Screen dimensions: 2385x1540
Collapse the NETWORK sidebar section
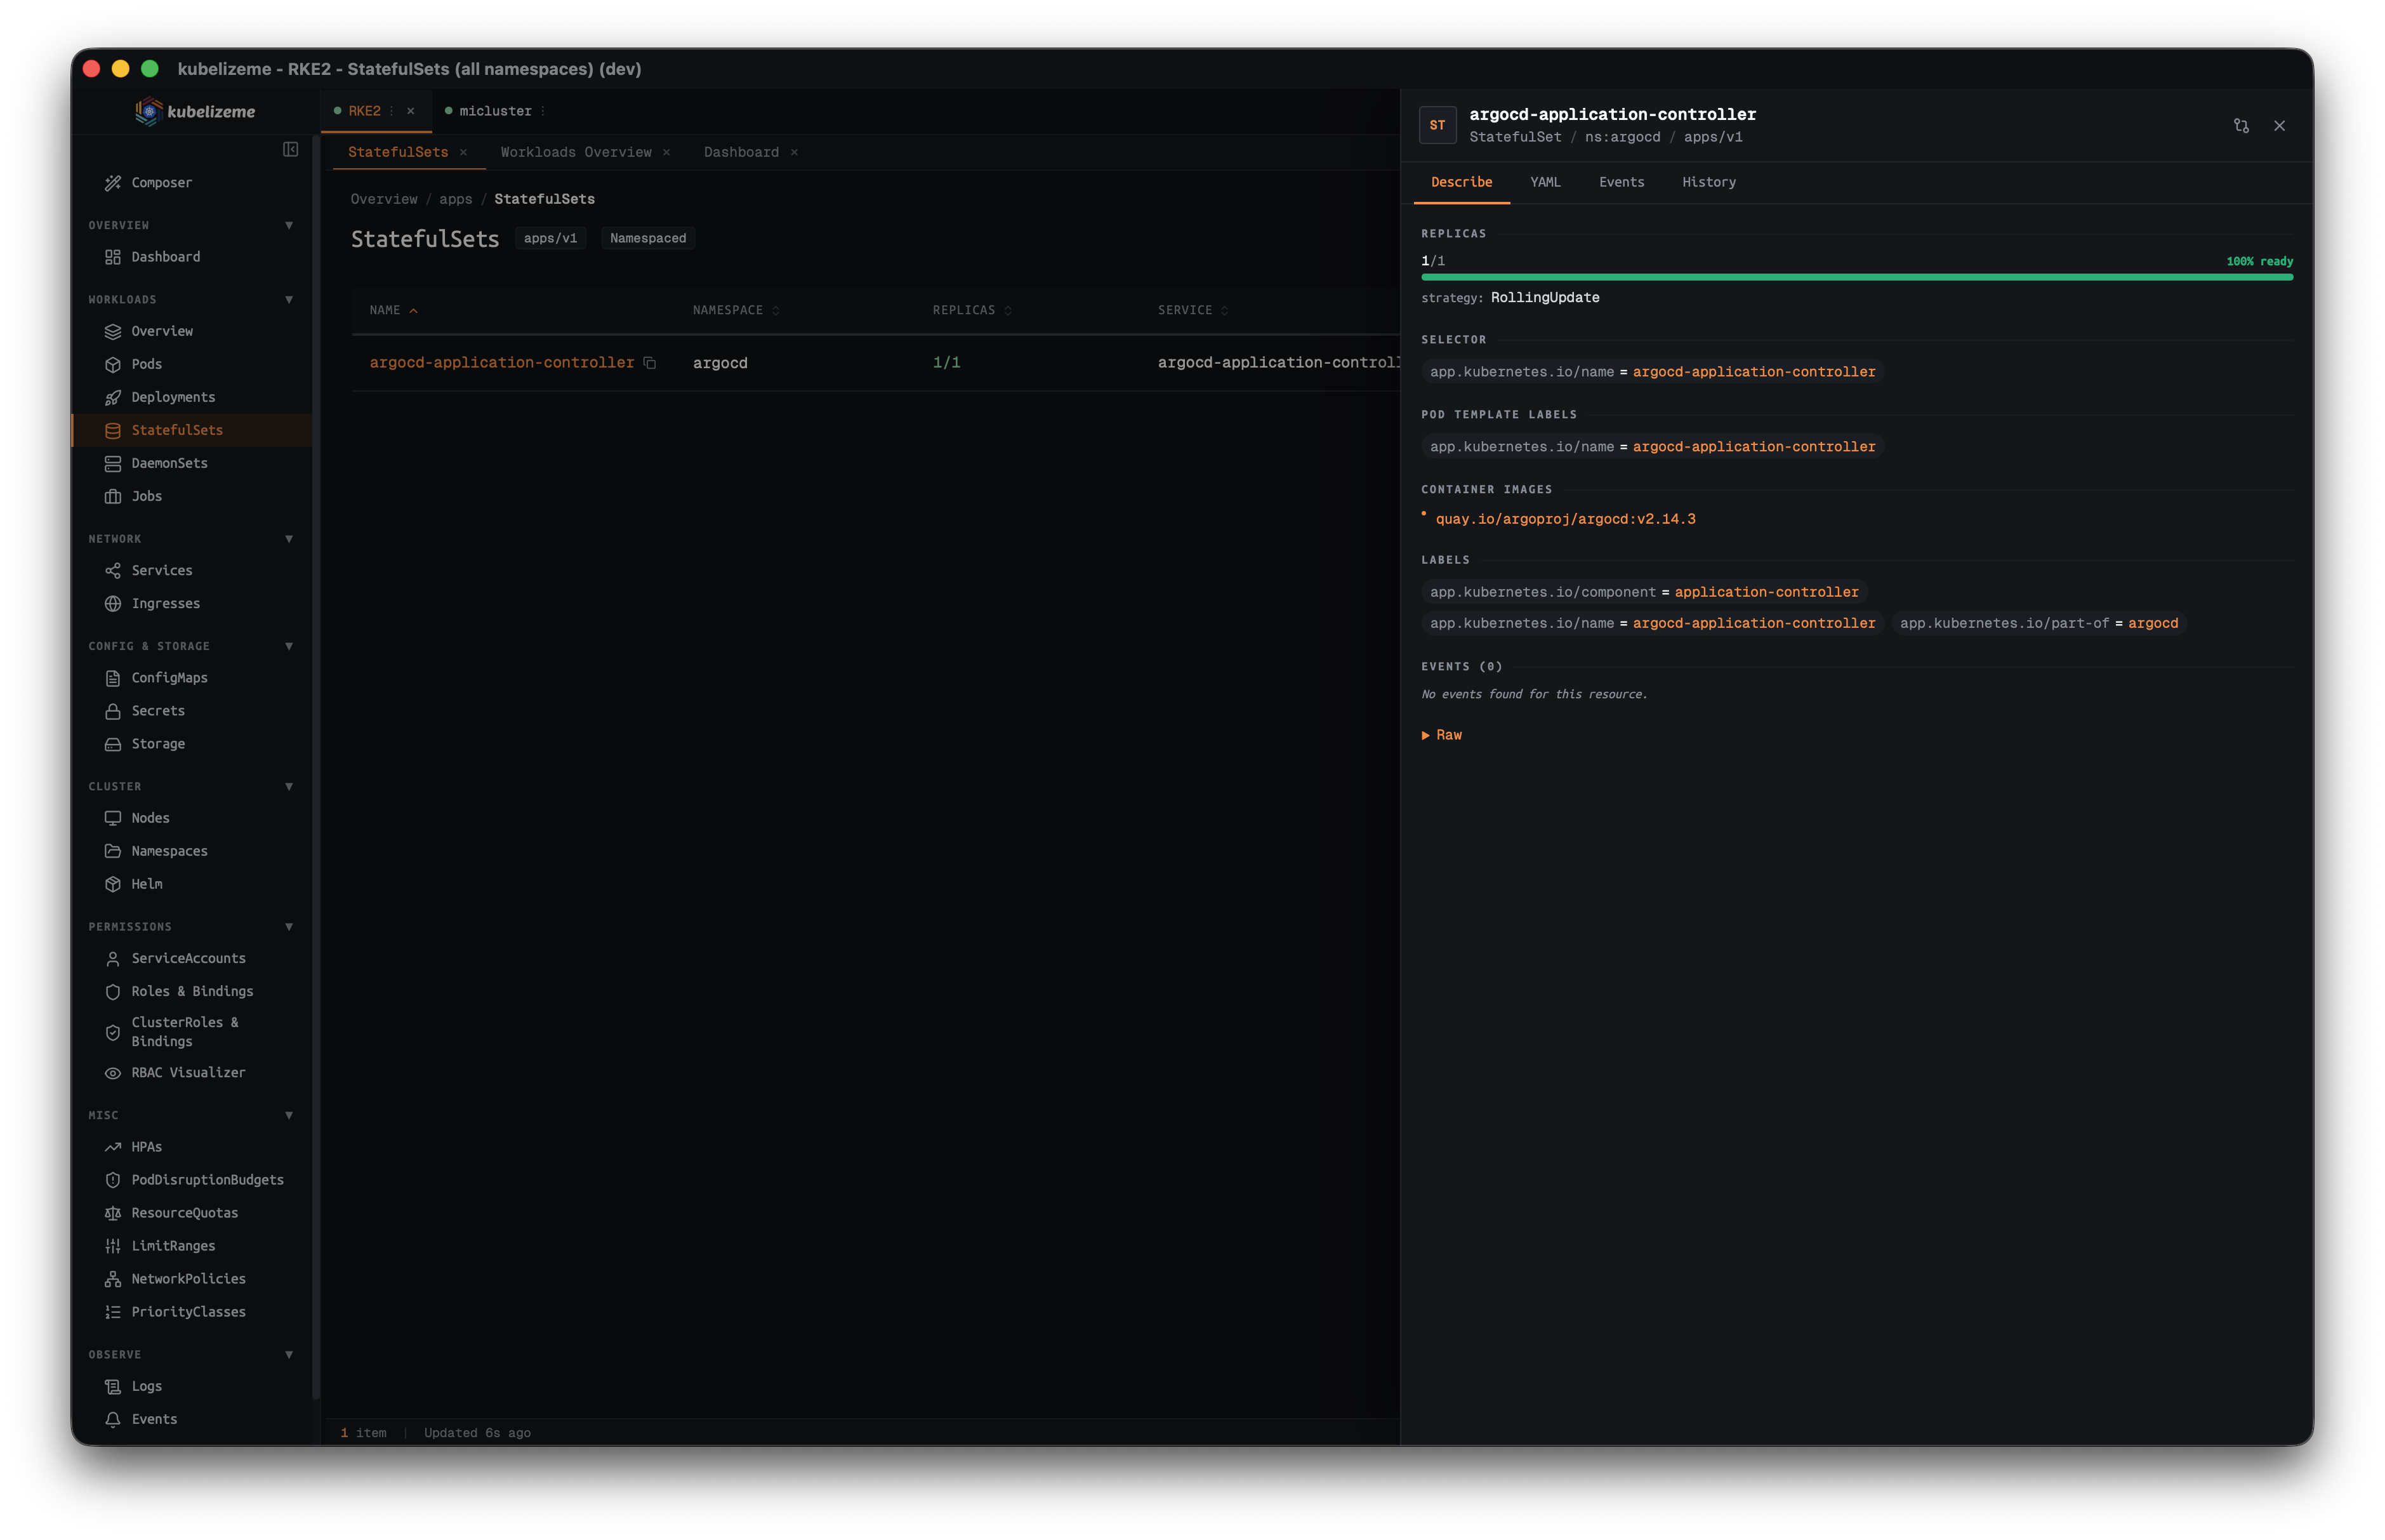[x=289, y=539]
